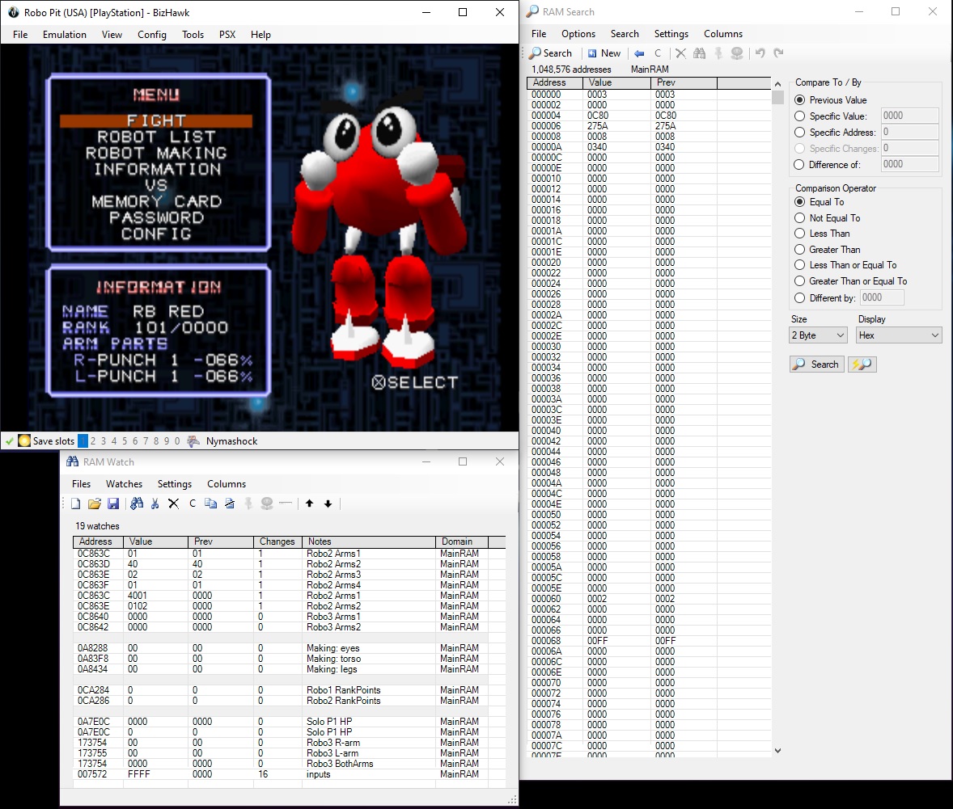Click the Nymashock controller icon in the status bar
The image size is (953, 809).
[x=193, y=441]
